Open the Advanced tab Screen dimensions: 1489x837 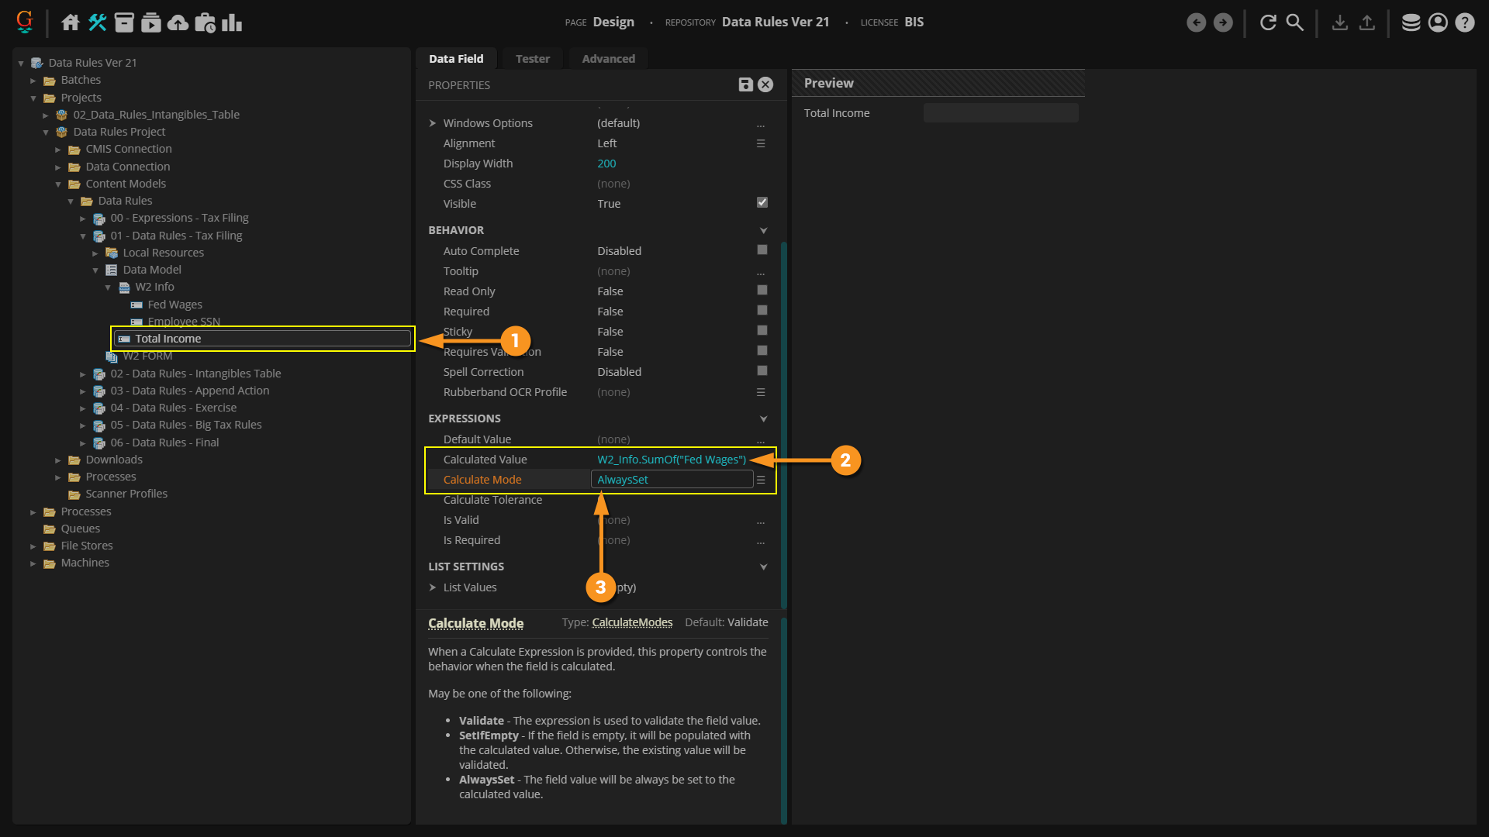pos(608,59)
